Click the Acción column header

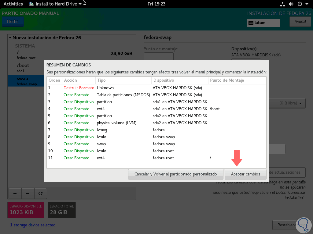click(79, 80)
